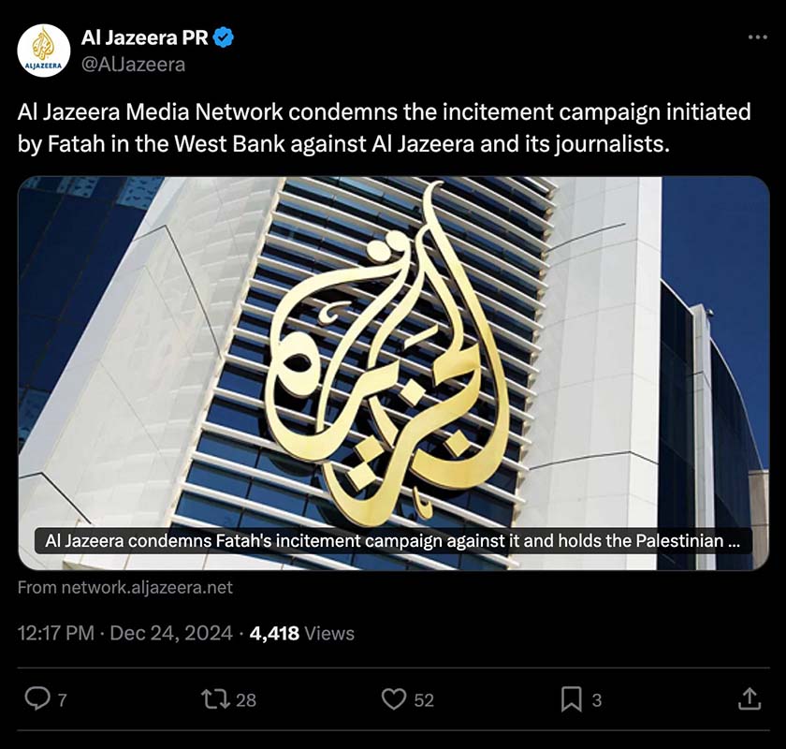Open the network.aljazeera.net source link
Viewport: 786px width, 749px height.
pyautogui.click(x=125, y=587)
